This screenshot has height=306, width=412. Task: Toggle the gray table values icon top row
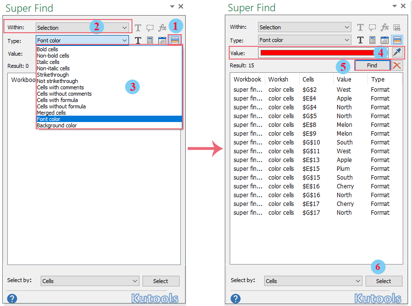[x=174, y=27]
